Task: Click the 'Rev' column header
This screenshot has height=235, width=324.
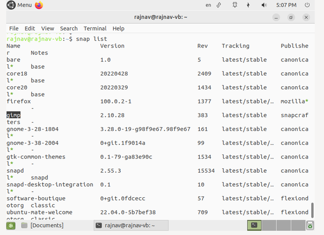Action: (202, 46)
